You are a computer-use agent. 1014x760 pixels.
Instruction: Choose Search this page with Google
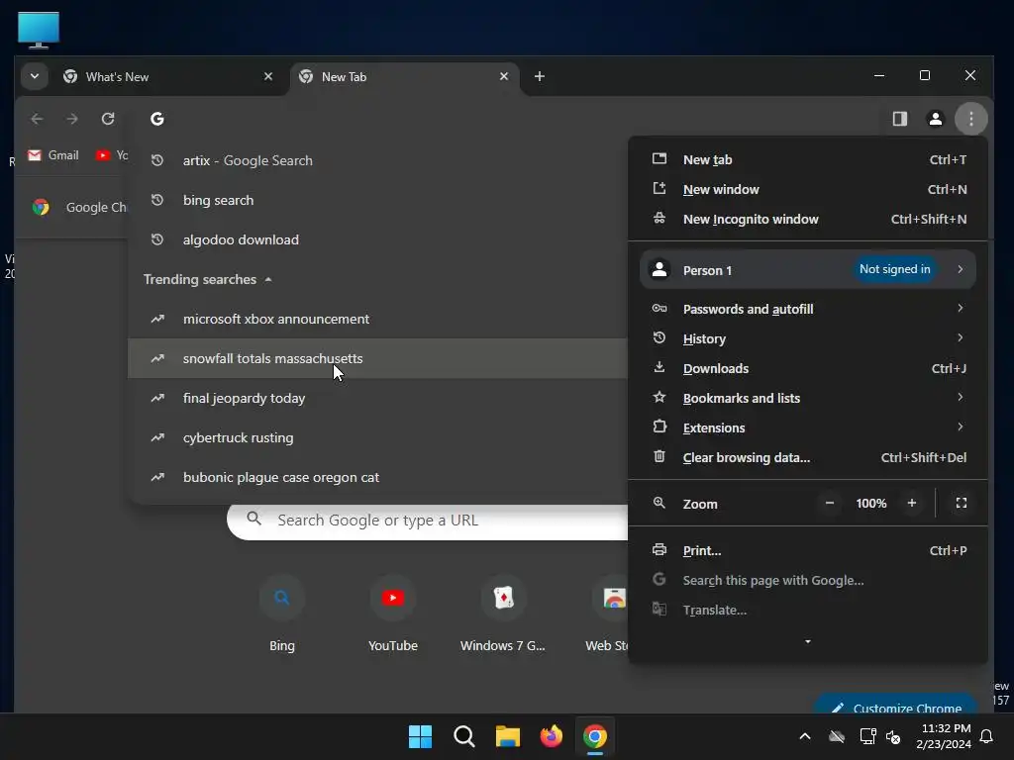click(x=808, y=580)
